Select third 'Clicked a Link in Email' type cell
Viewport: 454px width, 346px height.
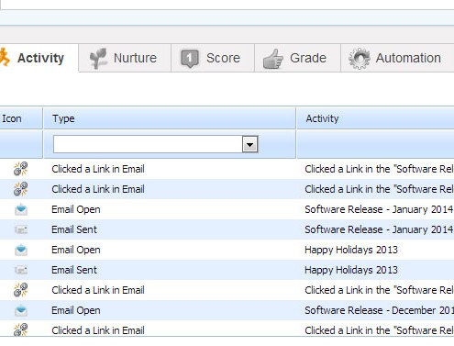98,290
